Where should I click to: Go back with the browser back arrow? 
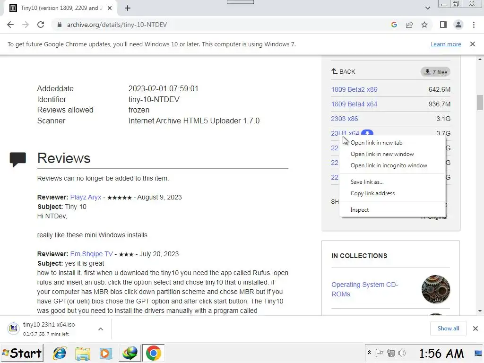click(x=10, y=25)
